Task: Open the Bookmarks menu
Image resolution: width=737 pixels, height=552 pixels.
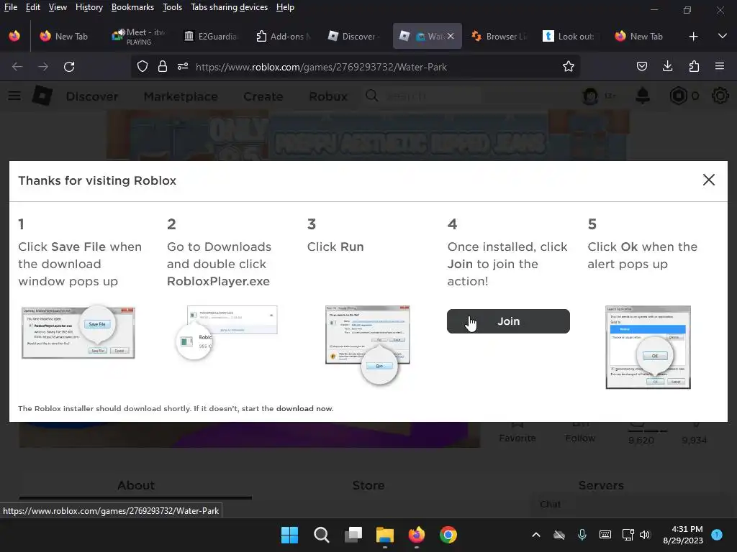Action: (132, 7)
